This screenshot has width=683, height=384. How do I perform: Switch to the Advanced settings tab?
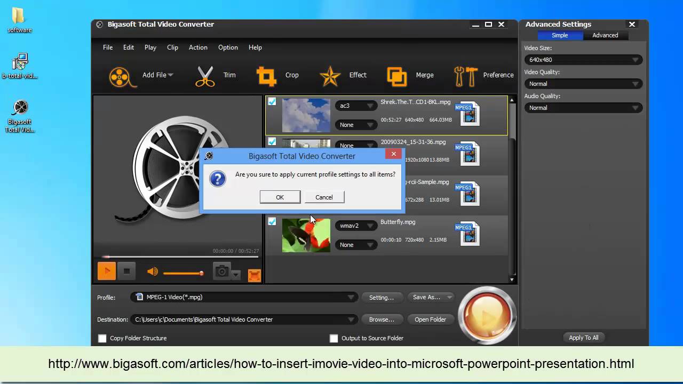click(605, 35)
